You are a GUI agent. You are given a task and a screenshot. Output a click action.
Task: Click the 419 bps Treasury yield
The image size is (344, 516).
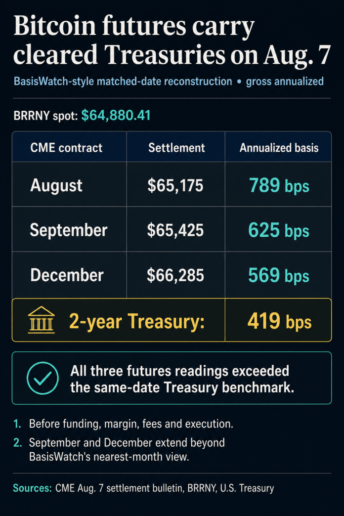click(x=279, y=321)
